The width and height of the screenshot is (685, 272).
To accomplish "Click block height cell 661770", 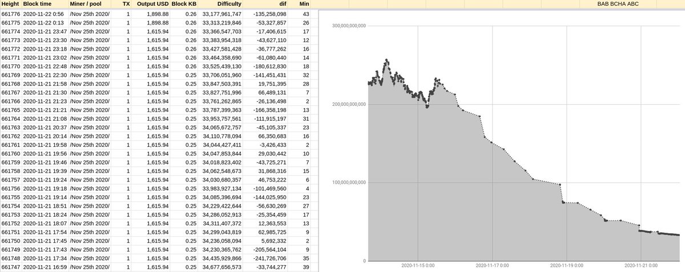I will click(x=11, y=67).
